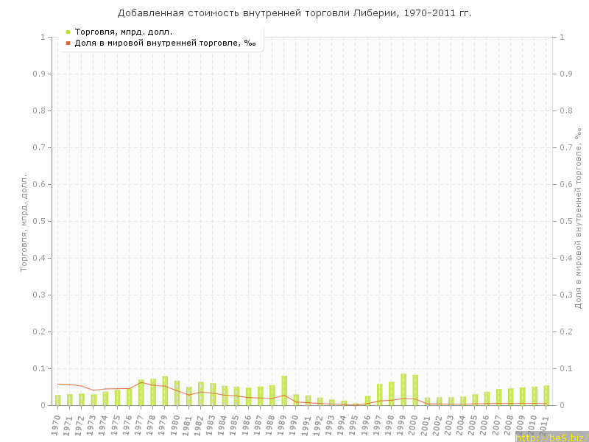589x442 pixels.
Task: Click the 1990 label on the x-axis
Action: coord(294,424)
